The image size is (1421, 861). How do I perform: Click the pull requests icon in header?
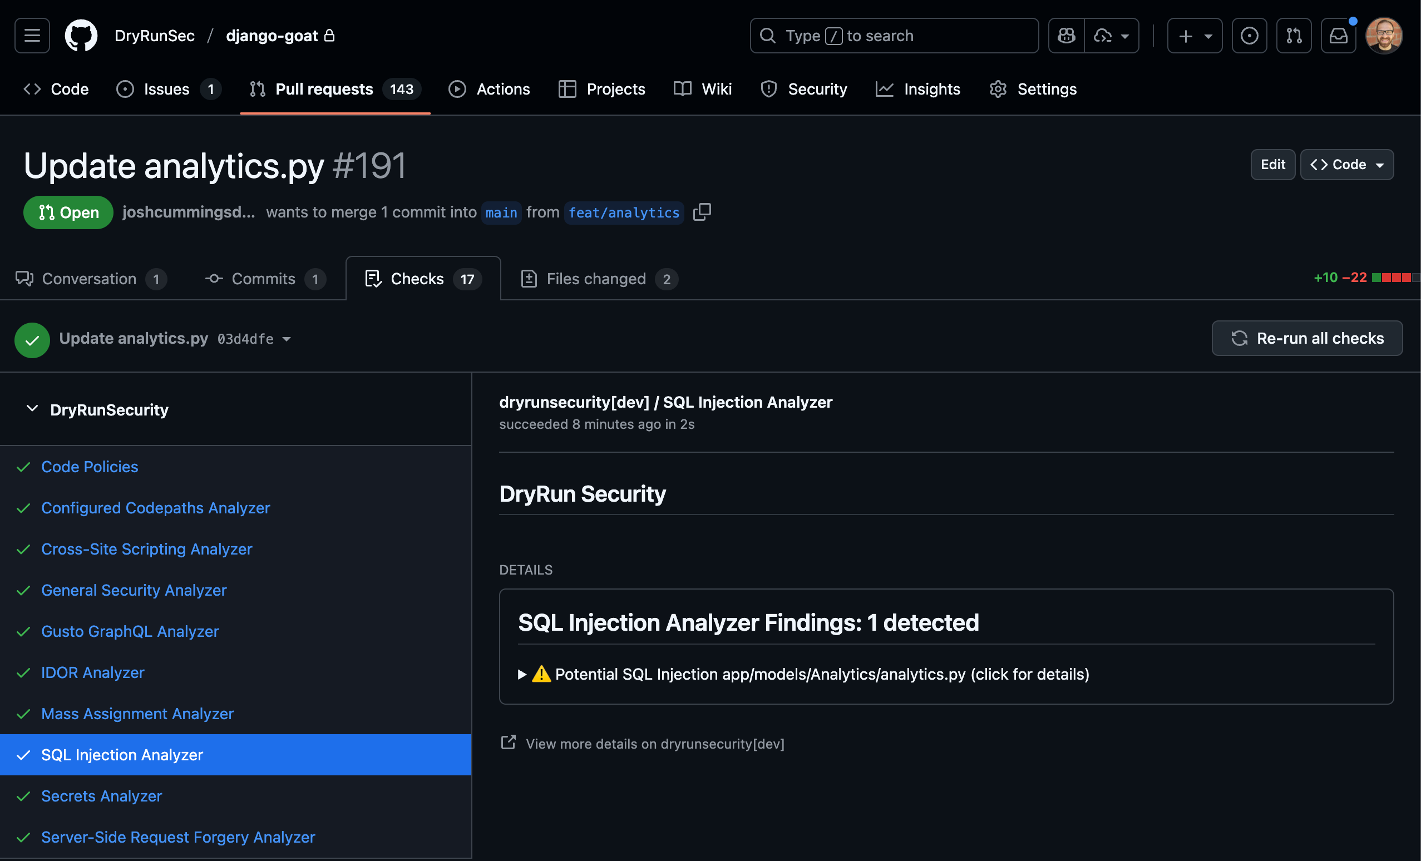[1294, 36]
